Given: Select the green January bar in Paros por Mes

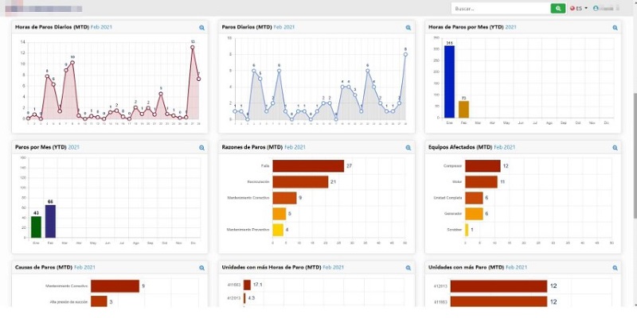Looking at the screenshot, I should (x=36, y=227).
